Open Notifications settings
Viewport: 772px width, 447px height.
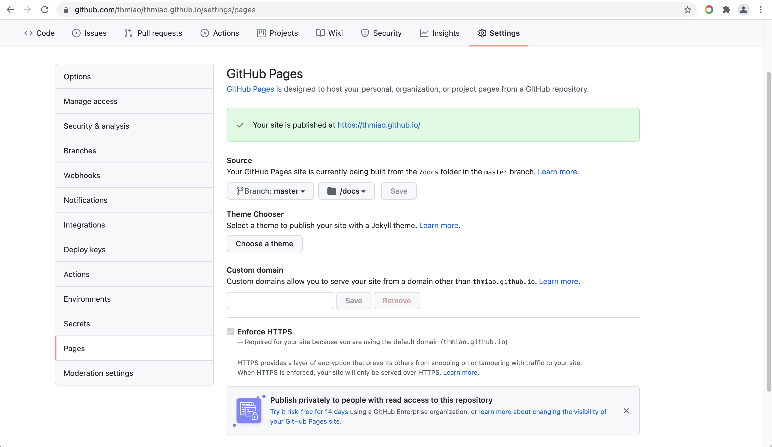pyautogui.click(x=134, y=200)
